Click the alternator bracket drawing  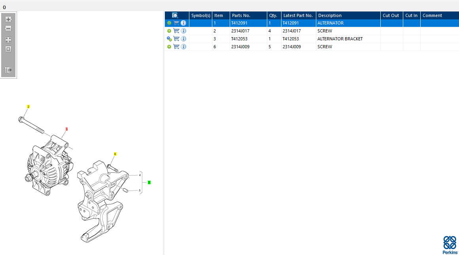click(x=102, y=201)
